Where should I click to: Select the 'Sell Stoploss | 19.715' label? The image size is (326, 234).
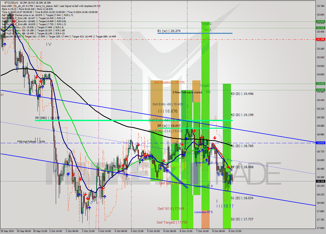(169, 82)
